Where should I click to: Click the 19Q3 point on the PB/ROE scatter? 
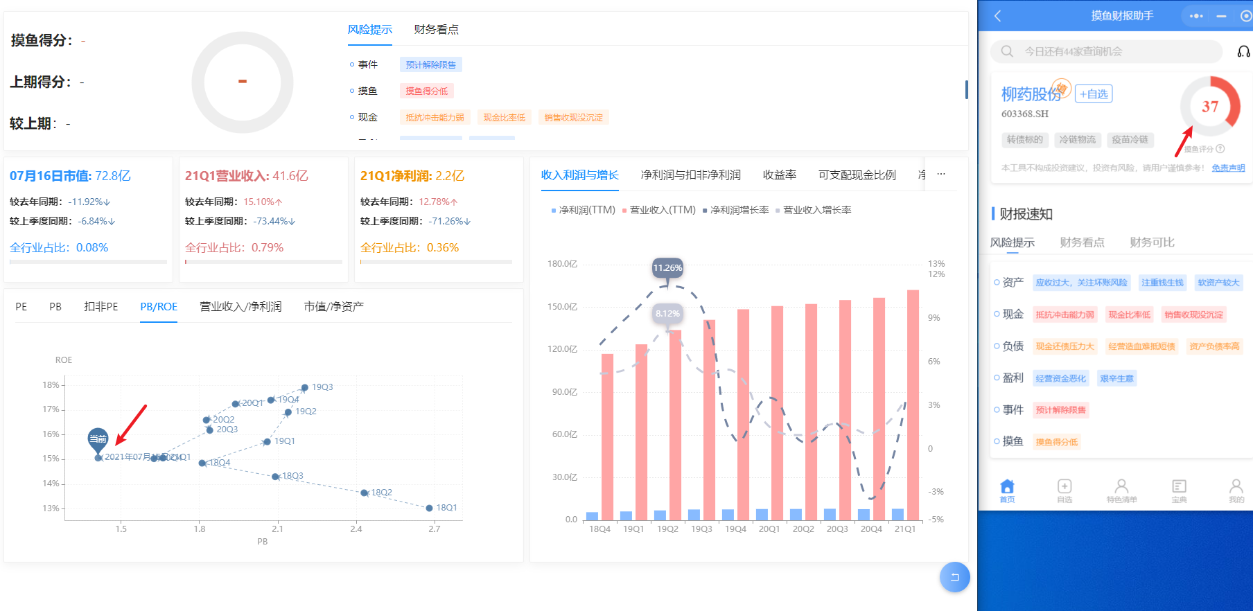click(305, 387)
